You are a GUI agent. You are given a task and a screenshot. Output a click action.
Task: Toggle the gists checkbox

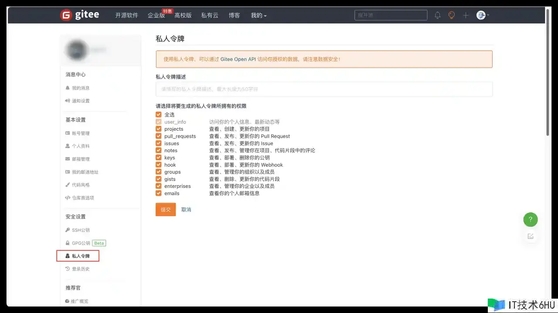(159, 179)
